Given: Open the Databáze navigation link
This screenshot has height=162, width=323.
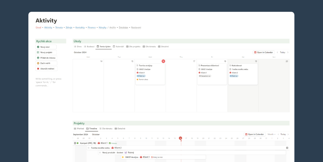Looking at the screenshot, I should tap(124, 27).
